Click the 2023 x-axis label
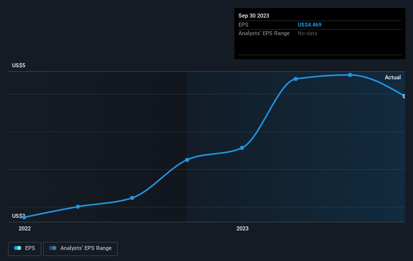Image resolution: width=413 pixels, height=261 pixels. tap(242, 228)
